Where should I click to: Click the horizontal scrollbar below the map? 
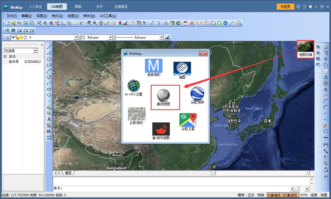point(260,173)
